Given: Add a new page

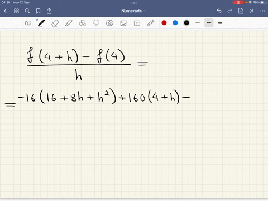Looking at the screenshot, I should (x=241, y=11).
